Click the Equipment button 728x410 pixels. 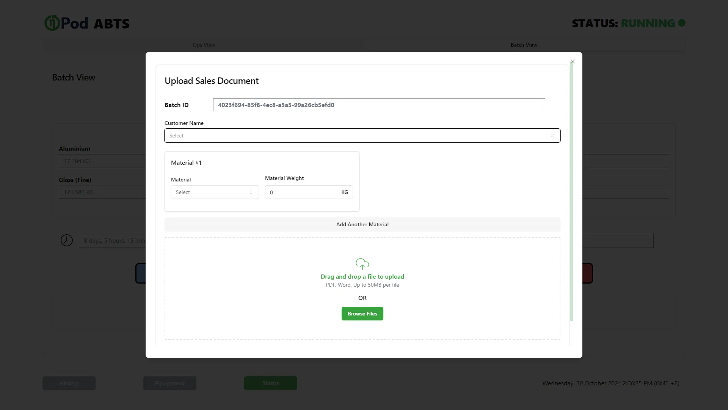(170, 383)
